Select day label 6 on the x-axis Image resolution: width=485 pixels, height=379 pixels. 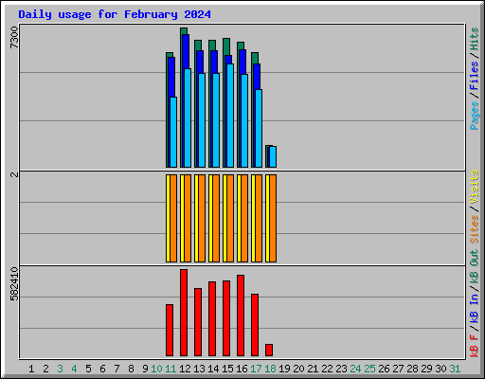(102, 369)
